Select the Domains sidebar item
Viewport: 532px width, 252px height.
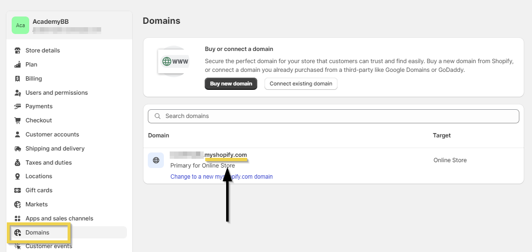point(37,233)
